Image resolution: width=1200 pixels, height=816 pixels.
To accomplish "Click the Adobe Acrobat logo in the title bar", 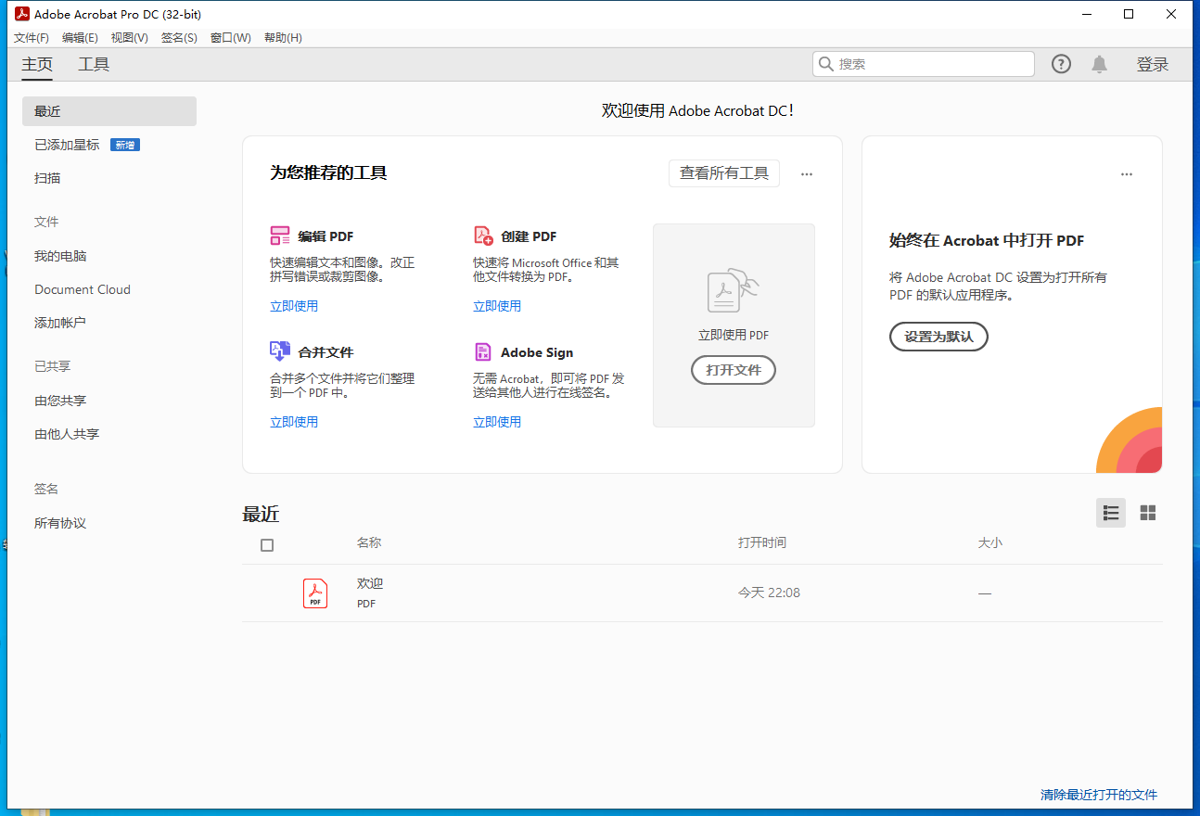I will [22, 14].
